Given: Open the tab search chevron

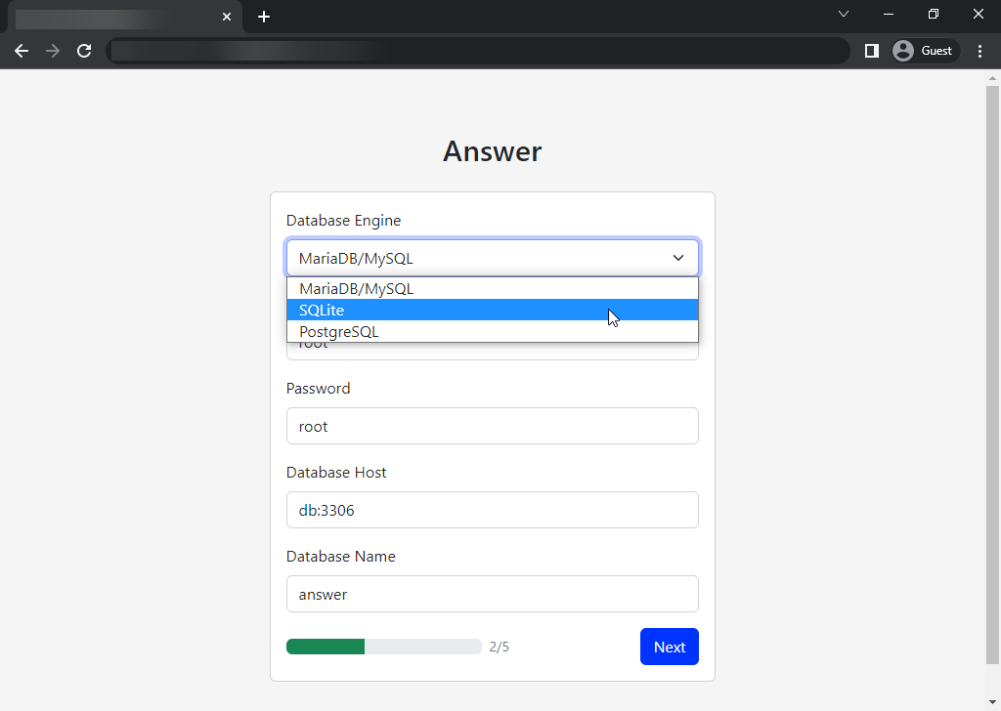Looking at the screenshot, I should pyautogui.click(x=844, y=14).
